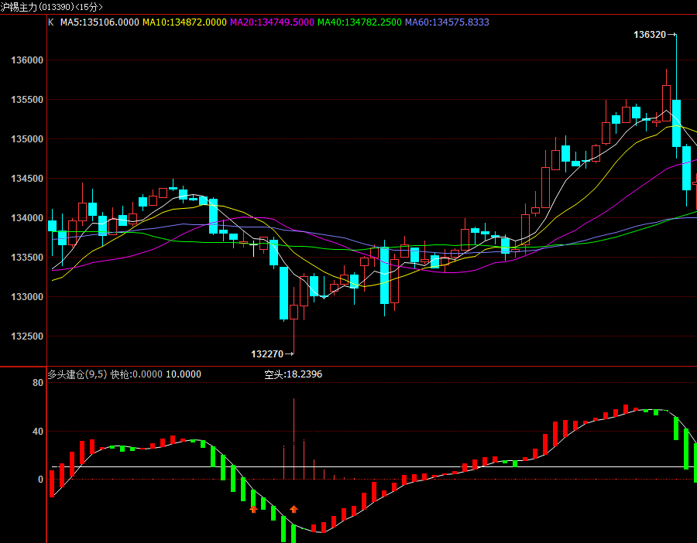The width and height of the screenshot is (697, 543).
Task: Click the first orange buy arrow signal
Action: [x=253, y=509]
